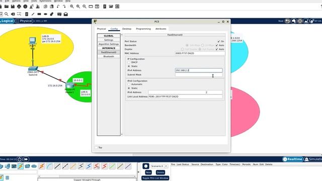Viewport: 322px width, 181px height.
Task: Switch to Physical workspace view
Action: (24, 21)
